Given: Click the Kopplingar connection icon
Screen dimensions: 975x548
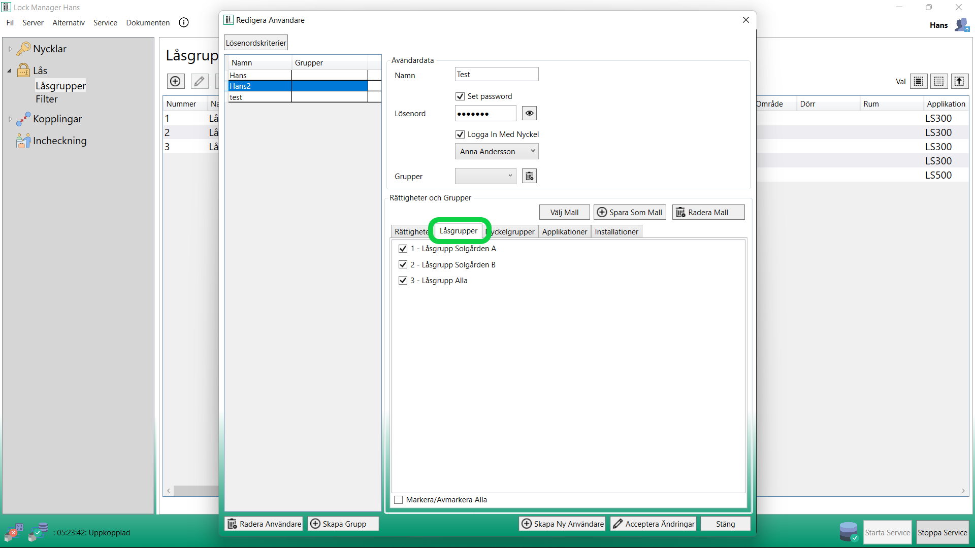Looking at the screenshot, I should (23, 119).
